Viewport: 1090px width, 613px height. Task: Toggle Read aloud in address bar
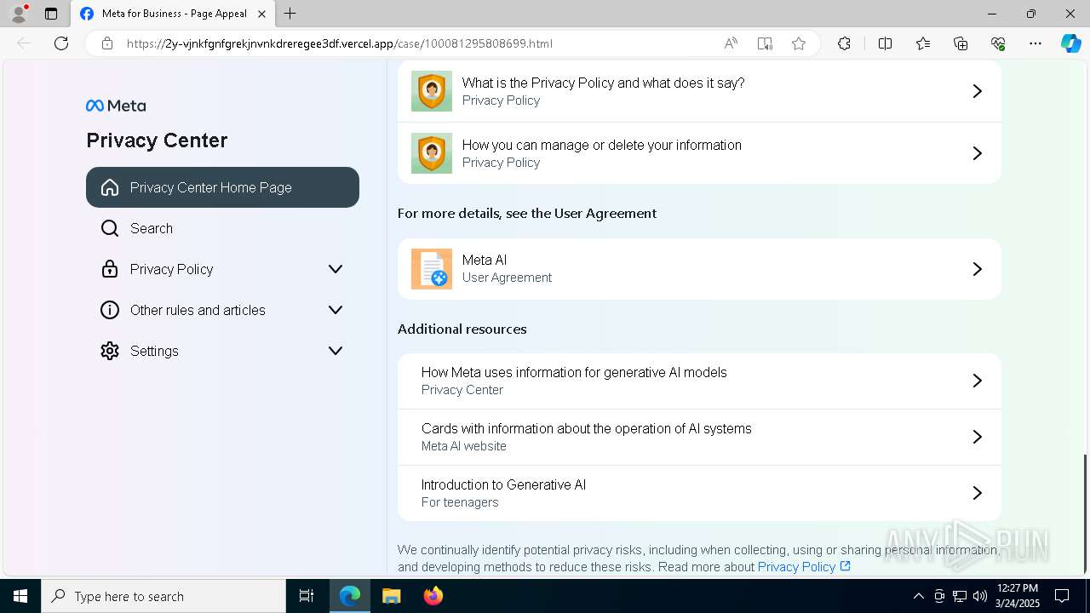(731, 43)
